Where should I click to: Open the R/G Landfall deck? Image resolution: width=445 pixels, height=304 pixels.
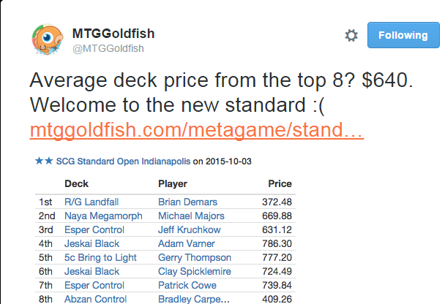coord(91,202)
